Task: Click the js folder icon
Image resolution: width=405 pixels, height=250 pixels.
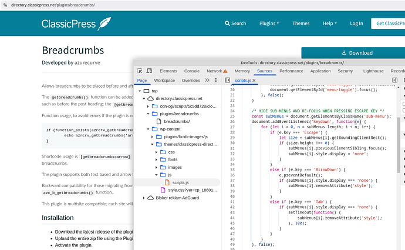Action: point(163,175)
